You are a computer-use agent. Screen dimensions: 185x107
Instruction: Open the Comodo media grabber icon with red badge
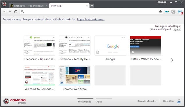180,12
